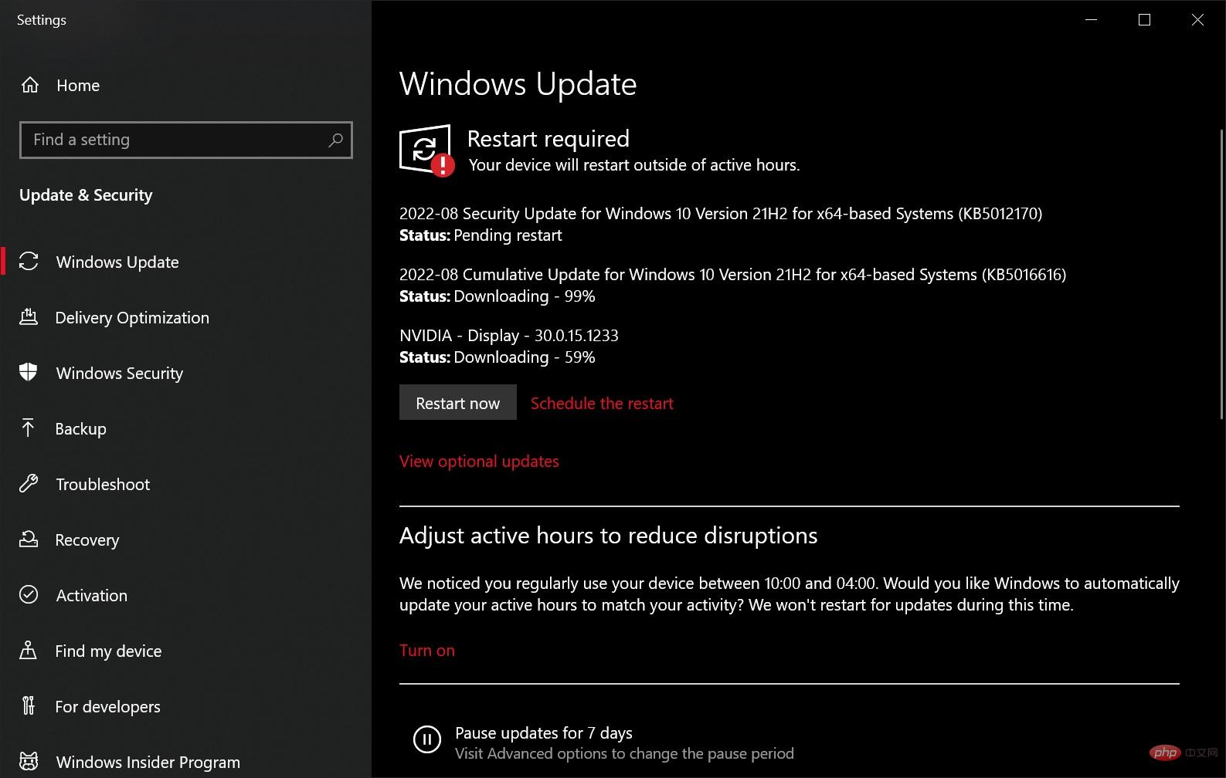The image size is (1226, 778).
Task: Click the pause updates circle icon
Action: point(426,739)
